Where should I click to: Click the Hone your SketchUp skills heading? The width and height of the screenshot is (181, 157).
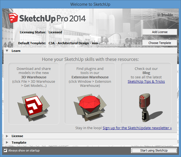90,59
